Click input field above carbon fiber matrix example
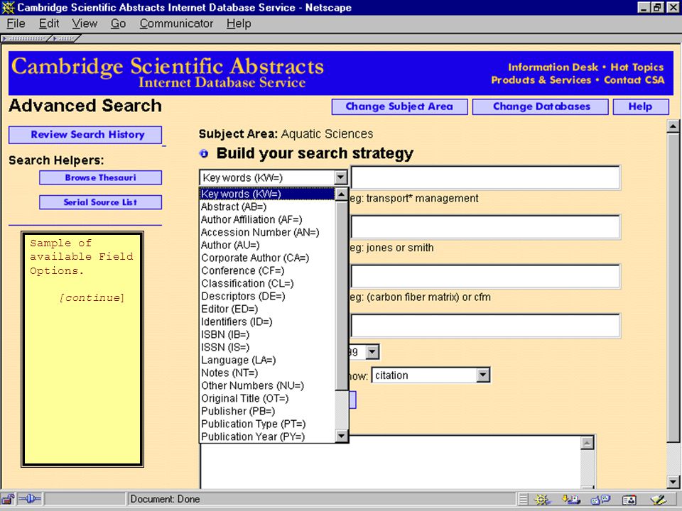Image resolution: width=682 pixels, height=511 pixels. coord(485,276)
